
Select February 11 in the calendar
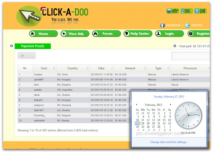143,120
